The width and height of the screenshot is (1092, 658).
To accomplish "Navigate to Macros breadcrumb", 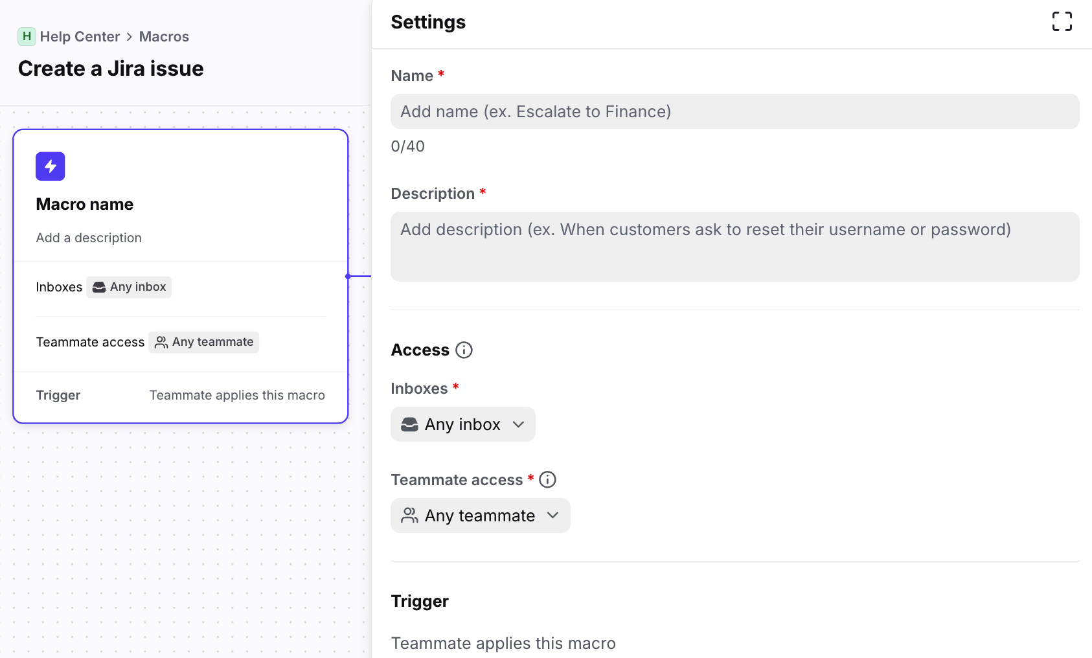I will pos(164,36).
